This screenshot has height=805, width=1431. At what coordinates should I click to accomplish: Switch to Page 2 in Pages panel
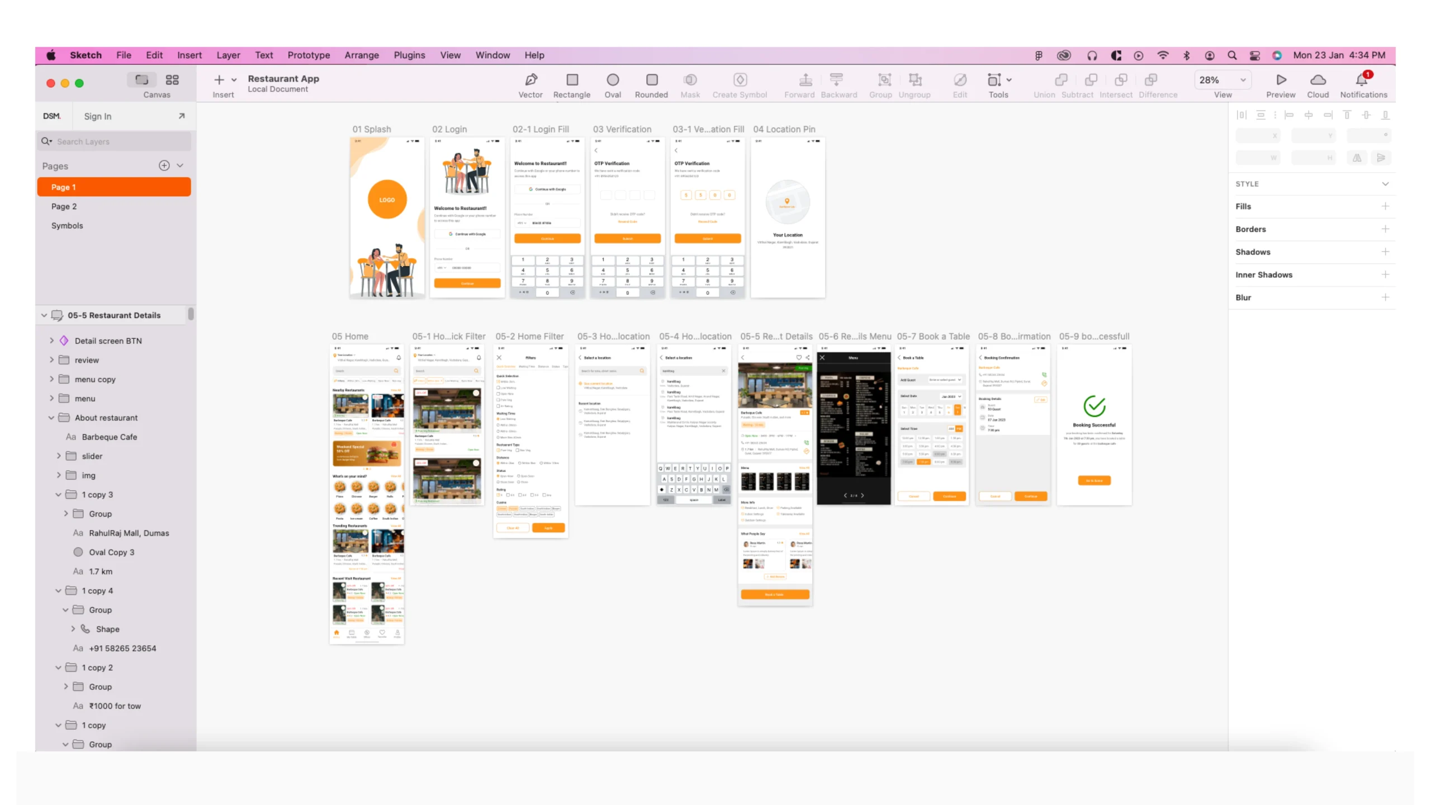point(64,206)
